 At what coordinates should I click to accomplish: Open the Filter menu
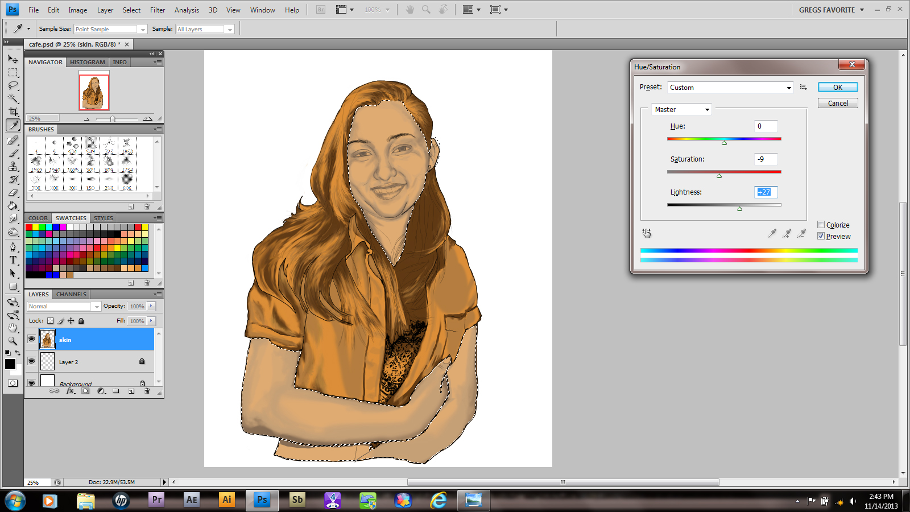[x=158, y=10]
